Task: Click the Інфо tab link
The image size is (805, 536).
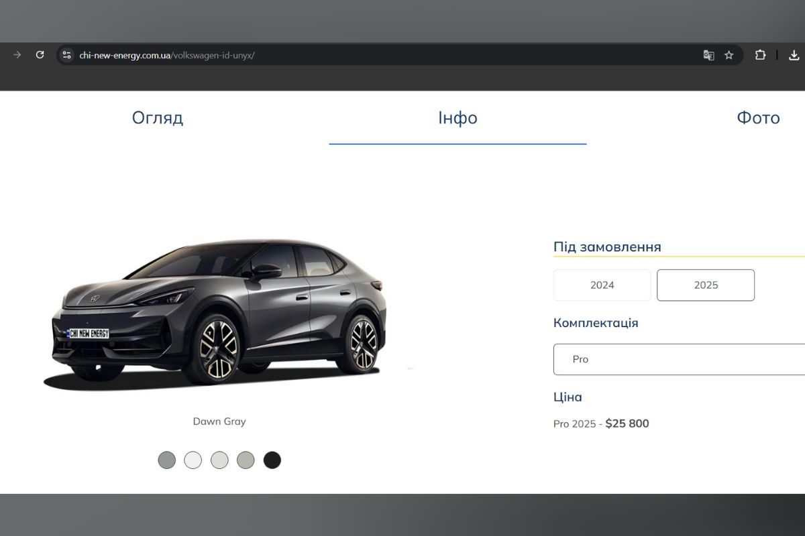Action: tap(458, 118)
